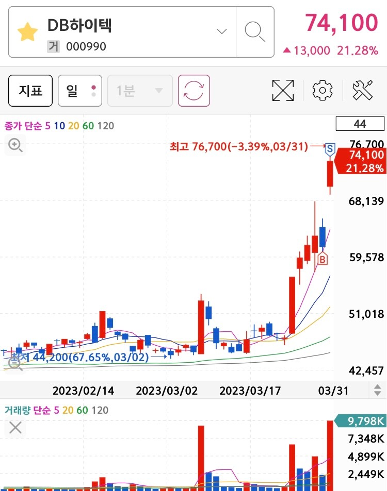Select the S sell marker on chart
Screen dimensions: 387x491
(330, 149)
